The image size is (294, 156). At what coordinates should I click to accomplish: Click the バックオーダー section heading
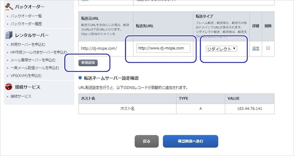[30, 7]
